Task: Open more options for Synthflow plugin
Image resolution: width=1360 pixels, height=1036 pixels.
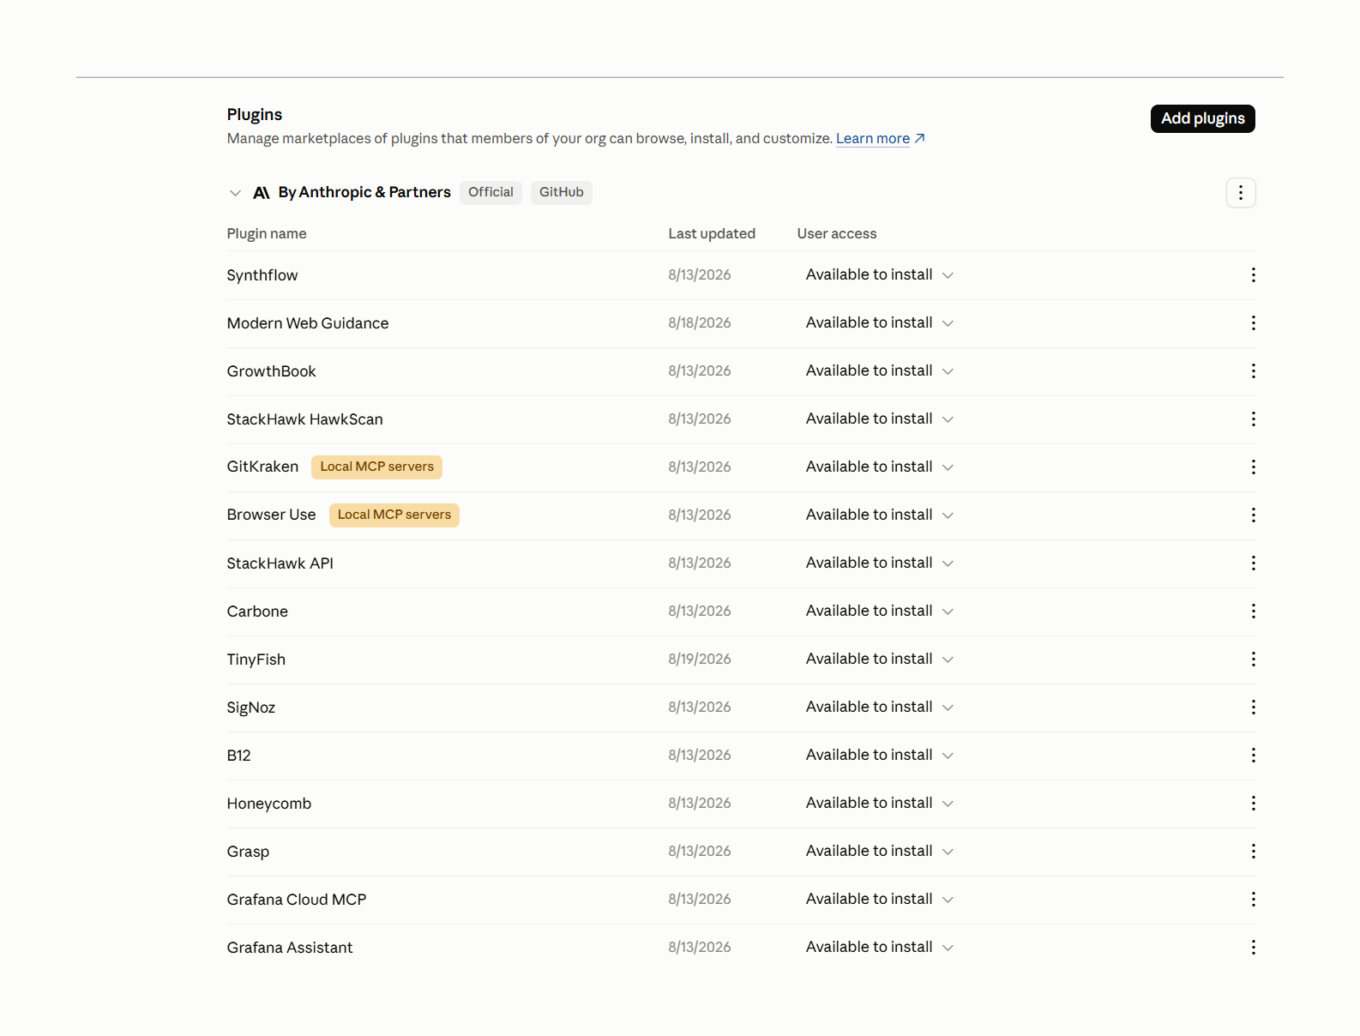Action: click(1253, 275)
